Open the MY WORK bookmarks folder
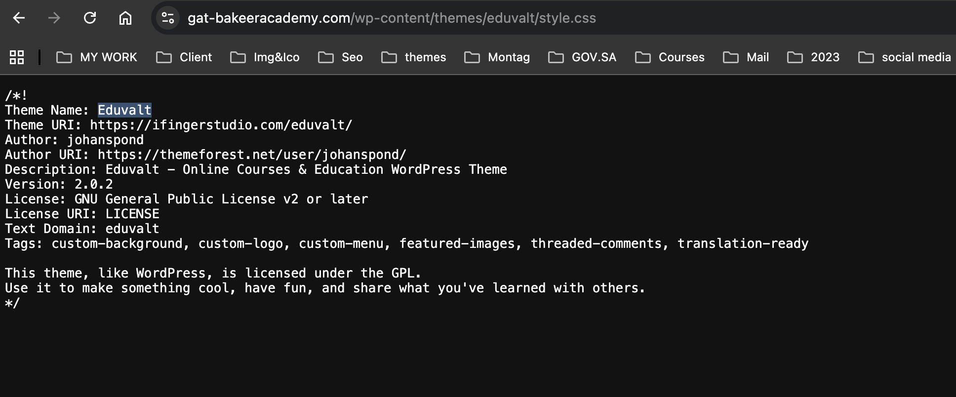This screenshot has width=956, height=397. pyautogui.click(x=97, y=57)
